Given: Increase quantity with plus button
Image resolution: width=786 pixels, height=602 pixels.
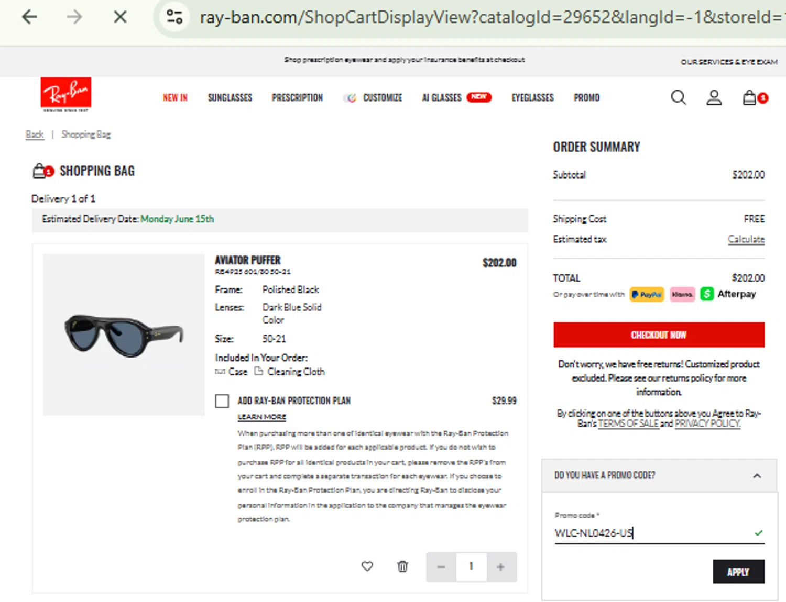Looking at the screenshot, I should click(501, 567).
